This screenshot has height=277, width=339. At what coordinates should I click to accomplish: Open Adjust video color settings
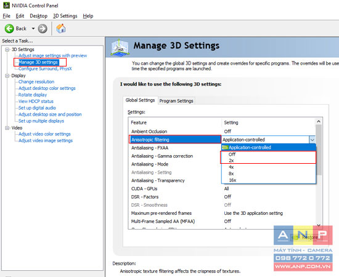click(x=44, y=134)
